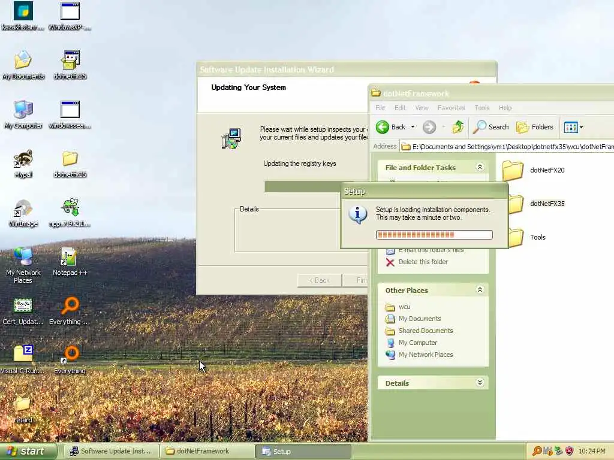Viewport: 614px width, 460px height.
Task: Click the Back button in Update Wizard
Action: [319, 280]
